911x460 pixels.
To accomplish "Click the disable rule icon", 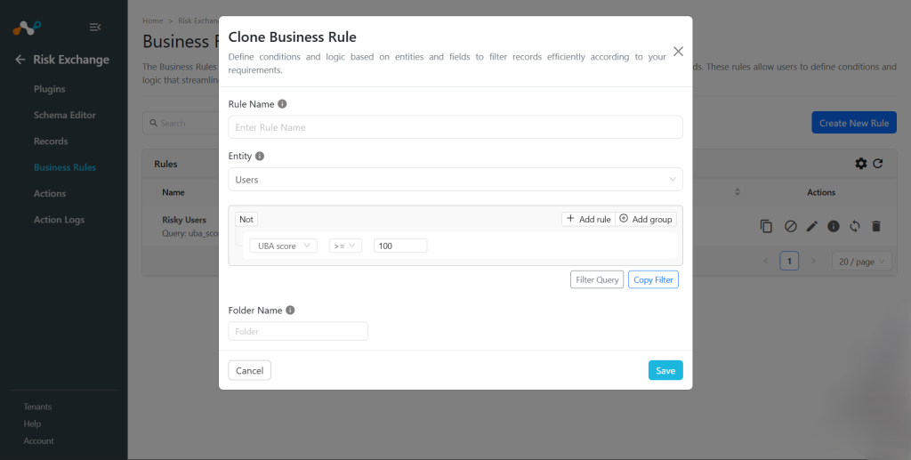I will (x=790, y=226).
